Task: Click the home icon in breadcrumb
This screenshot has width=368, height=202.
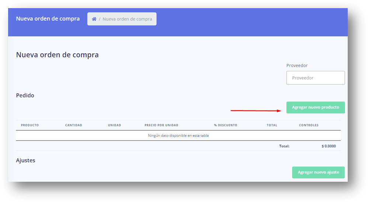Action: coord(94,19)
